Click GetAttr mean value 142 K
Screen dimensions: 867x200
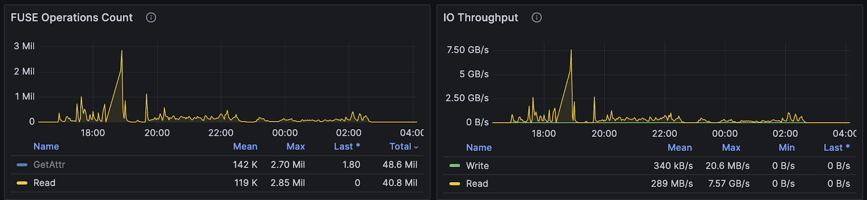(x=245, y=165)
